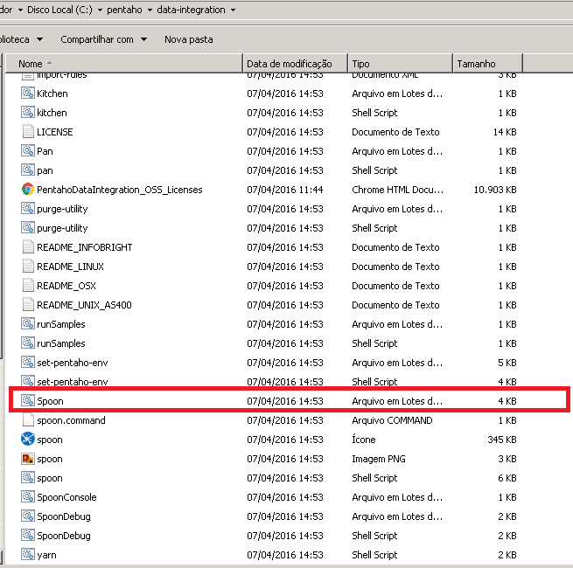Select the file name spoon.command
The width and height of the screenshot is (573, 568).
click(x=71, y=420)
